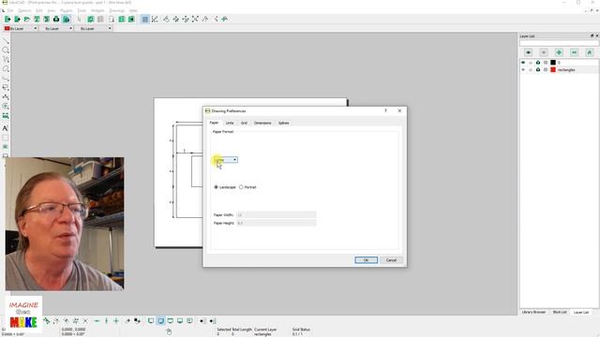The width and height of the screenshot is (600, 337).
Task: Click the New drawing toolbar icon
Action: pos(7,19)
